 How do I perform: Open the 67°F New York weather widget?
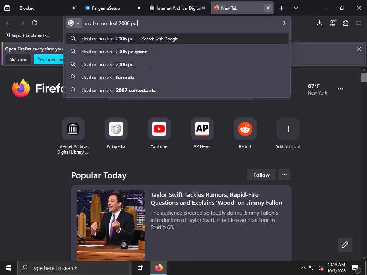pyautogui.click(x=318, y=89)
